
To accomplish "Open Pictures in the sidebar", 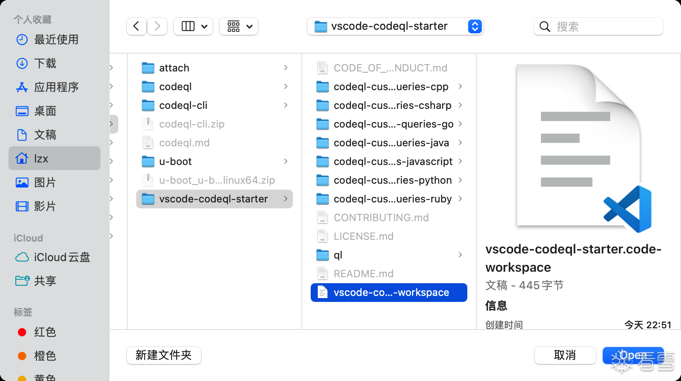I will pos(45,182).
